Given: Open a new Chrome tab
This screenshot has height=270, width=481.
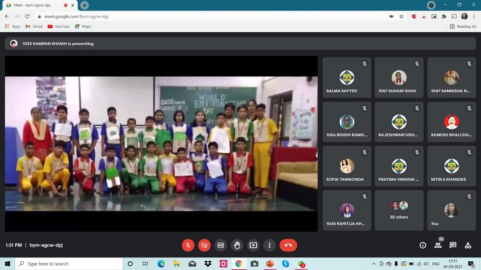Looking at the screenshot, I should pos(85,5).
